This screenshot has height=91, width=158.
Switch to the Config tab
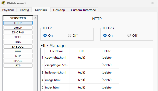[x=24, y=10]
